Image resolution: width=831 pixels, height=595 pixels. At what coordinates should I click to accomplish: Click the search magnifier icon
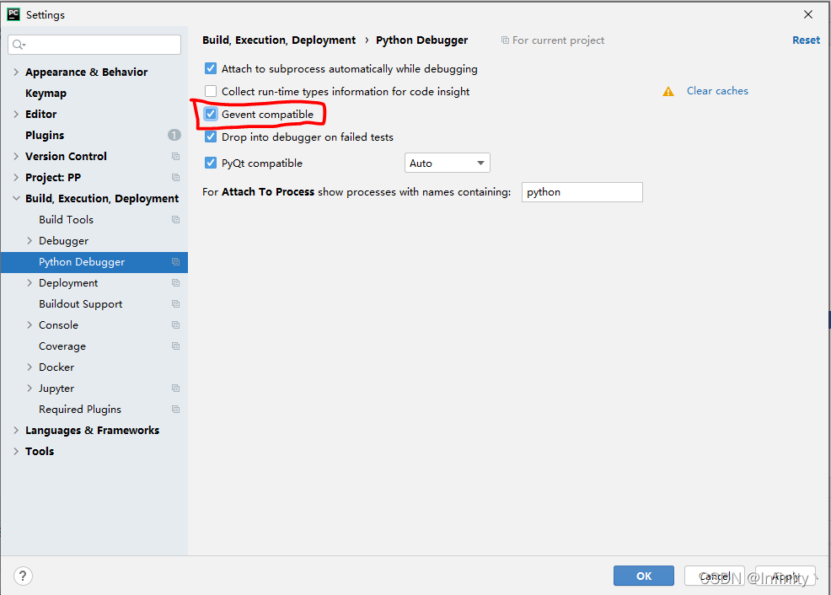tap(19, 45)
